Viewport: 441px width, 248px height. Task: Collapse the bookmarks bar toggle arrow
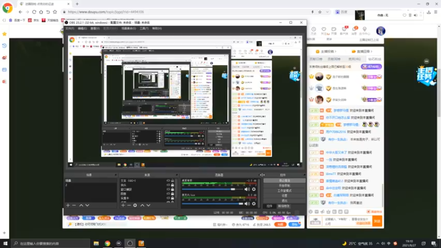4,20
